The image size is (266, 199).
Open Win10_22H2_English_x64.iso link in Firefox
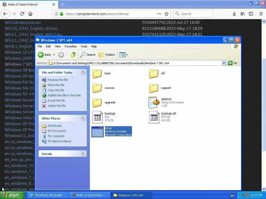click(x=31, y=29)
